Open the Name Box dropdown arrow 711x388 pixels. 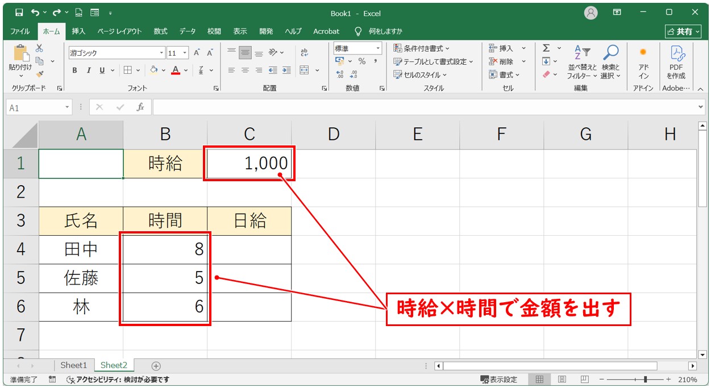(68, 107)
